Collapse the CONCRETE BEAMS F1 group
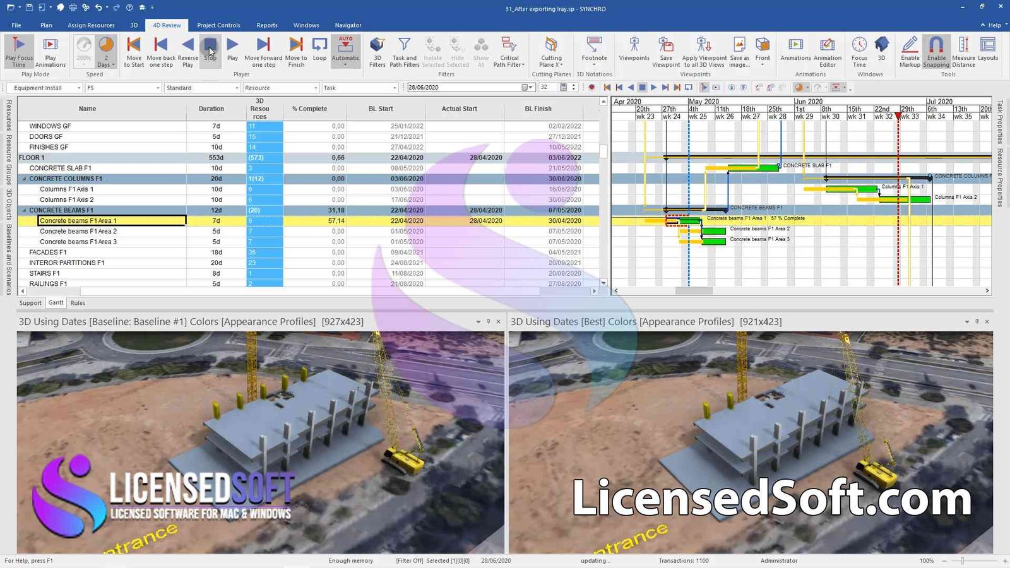 tap(25, 210)
